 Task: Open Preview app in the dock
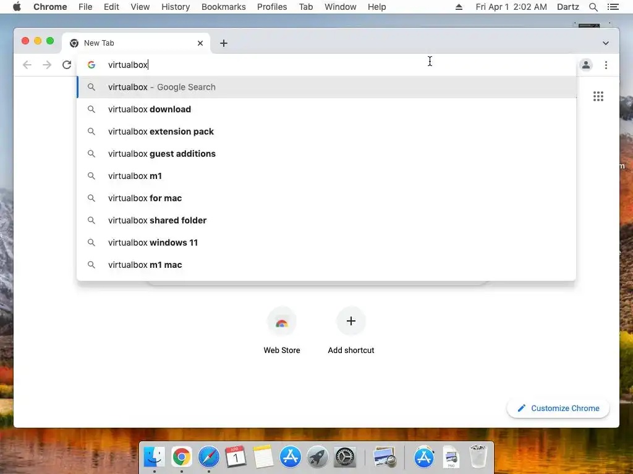(384, 457)
